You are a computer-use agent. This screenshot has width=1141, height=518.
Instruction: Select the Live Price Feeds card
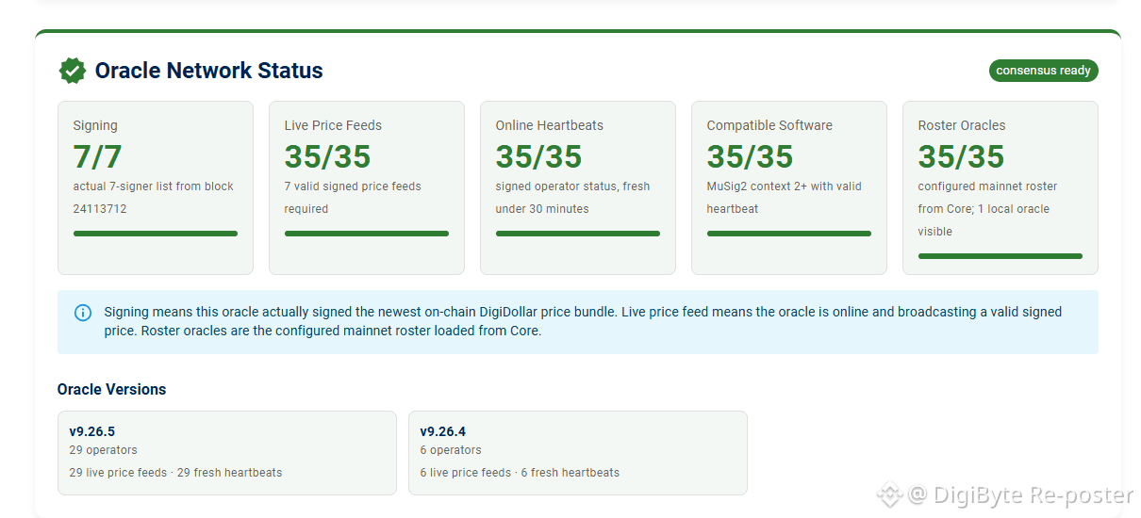click(x=367, y=188)
